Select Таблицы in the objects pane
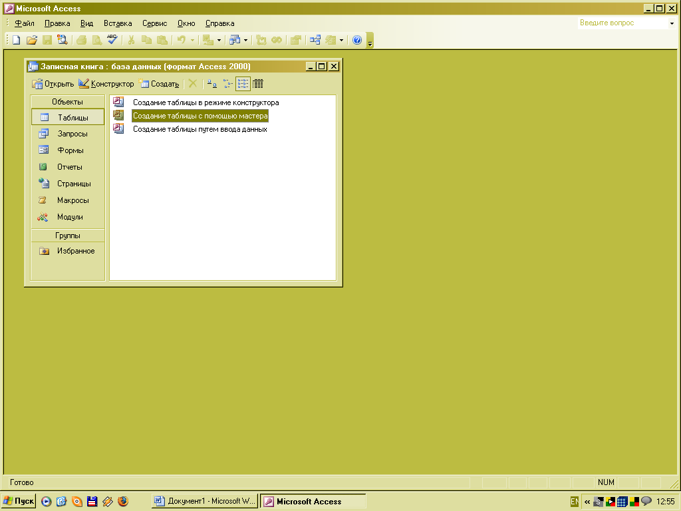This screenshot has width=681, height=511. [68, 117]
